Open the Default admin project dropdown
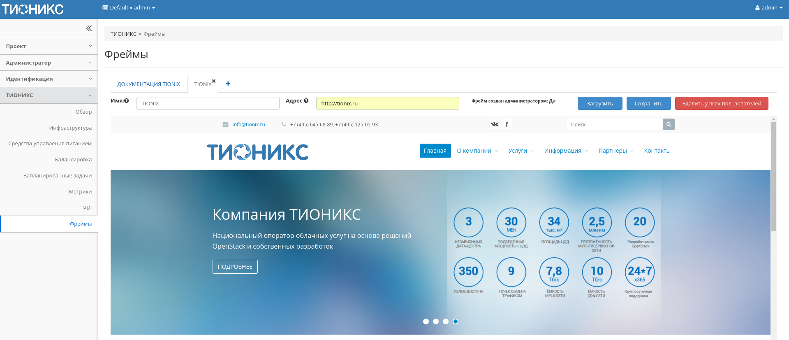Viewport: 789px width, 340px height. (x=129, y=8)
